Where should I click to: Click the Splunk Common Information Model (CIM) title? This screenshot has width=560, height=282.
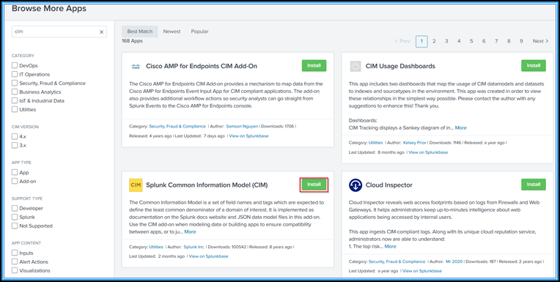[x=207, y=185]
